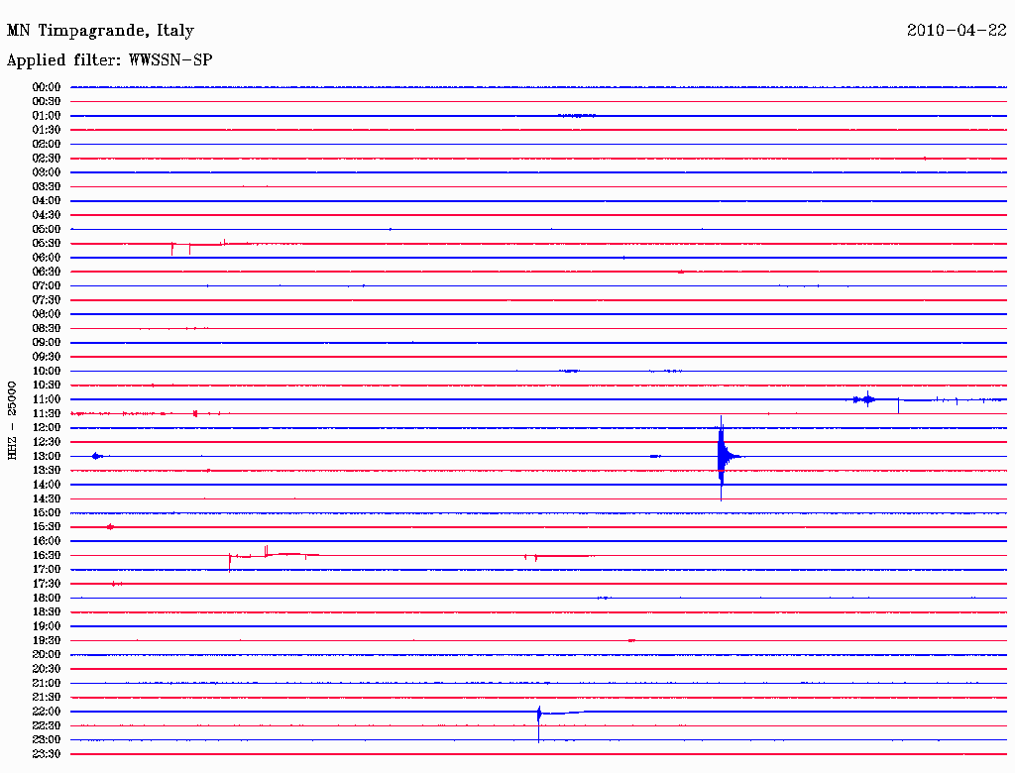The image size is (1015, 773).
Task: Click the '11:00' time label
Action: coord(47,398)
